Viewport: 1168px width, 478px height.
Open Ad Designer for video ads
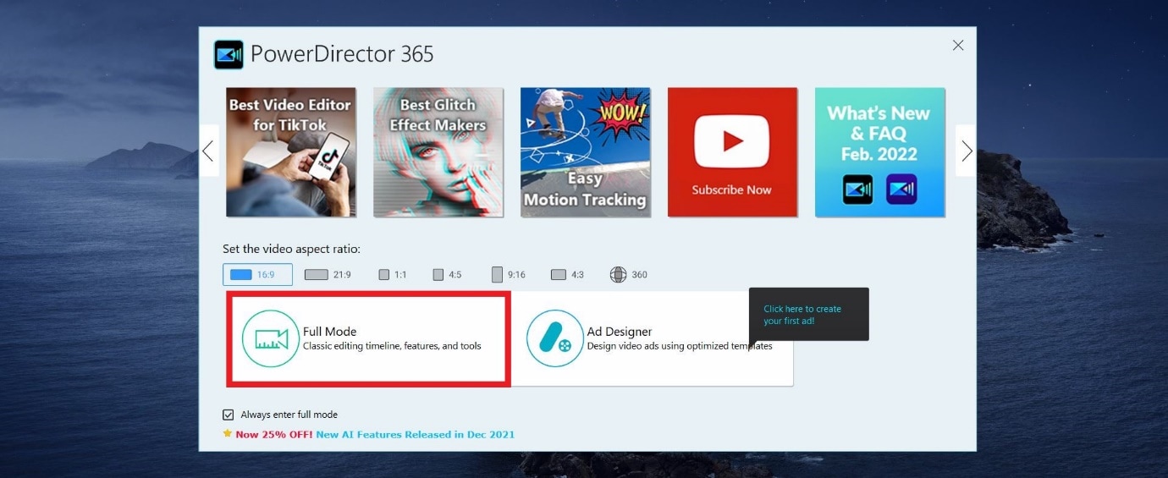click(x=652, y=338)
